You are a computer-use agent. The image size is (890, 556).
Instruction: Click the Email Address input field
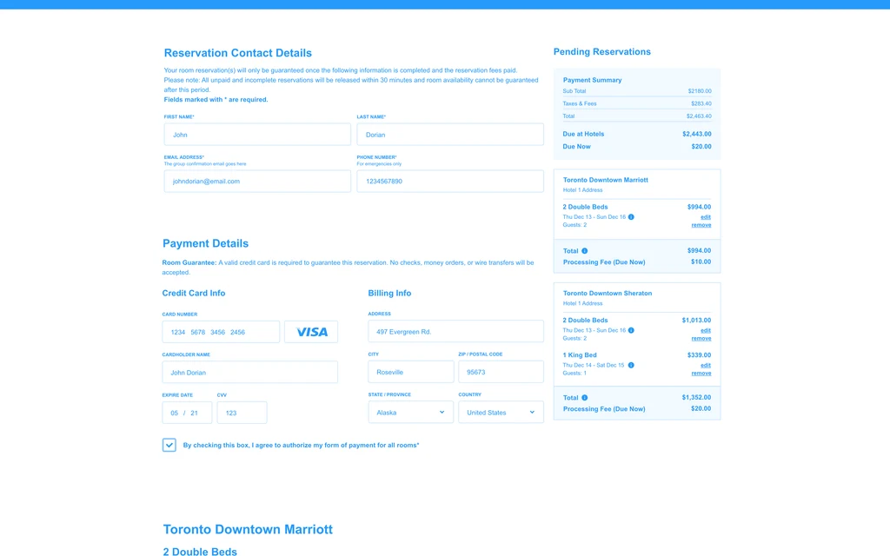257,181
